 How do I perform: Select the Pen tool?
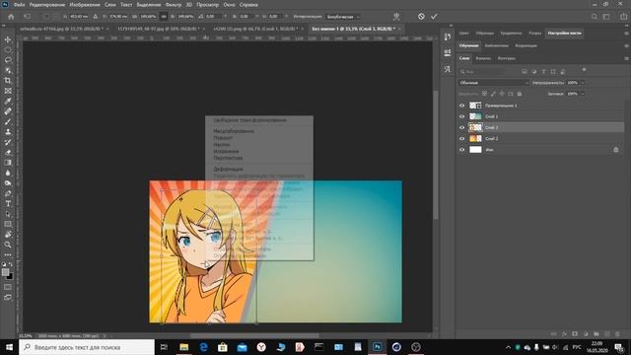8,193
